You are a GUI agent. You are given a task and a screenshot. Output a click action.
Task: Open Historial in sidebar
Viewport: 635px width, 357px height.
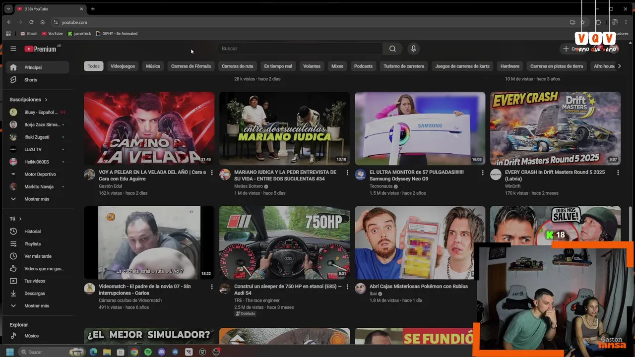pos(36,232)
